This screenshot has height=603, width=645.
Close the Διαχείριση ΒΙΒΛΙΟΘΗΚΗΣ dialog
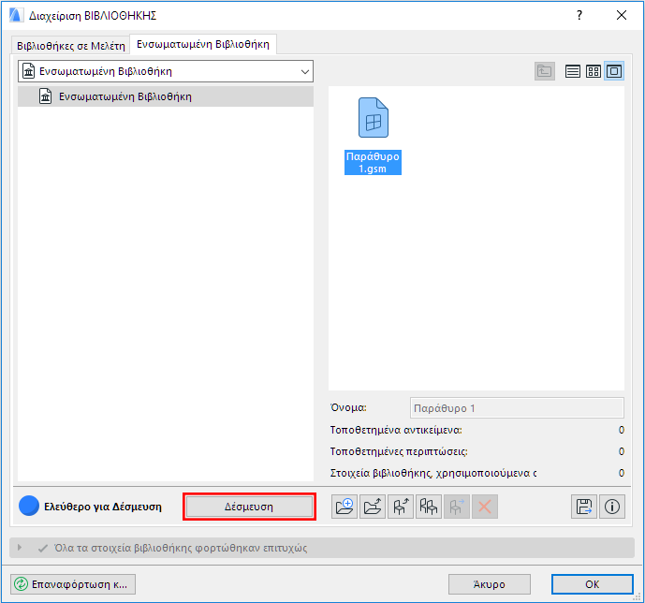[x=622, y=15]
